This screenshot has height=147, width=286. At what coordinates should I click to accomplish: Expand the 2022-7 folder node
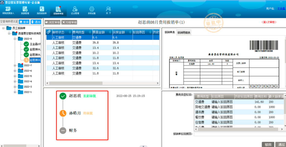15,65
